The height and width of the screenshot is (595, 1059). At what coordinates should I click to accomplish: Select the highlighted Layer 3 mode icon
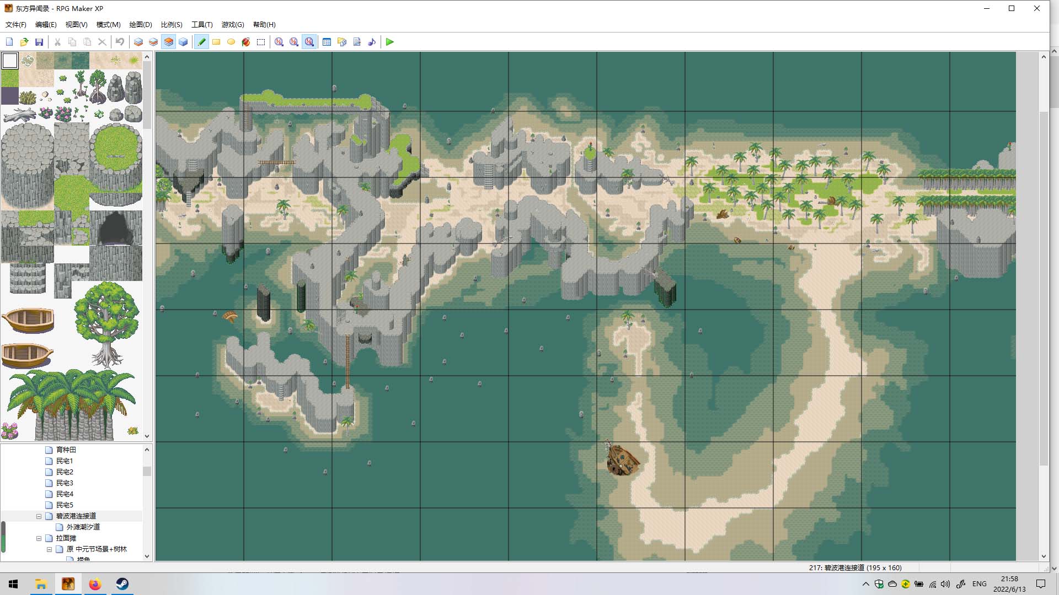click(168, 42)
